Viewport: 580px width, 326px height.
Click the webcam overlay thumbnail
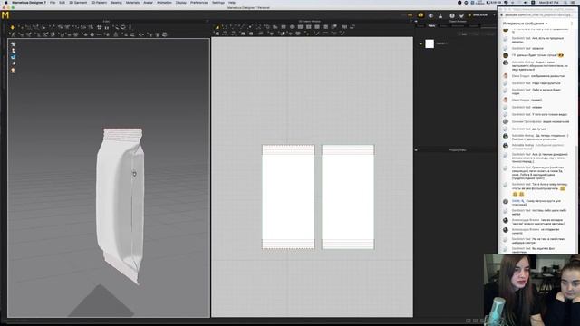click(x=532, y=290)
